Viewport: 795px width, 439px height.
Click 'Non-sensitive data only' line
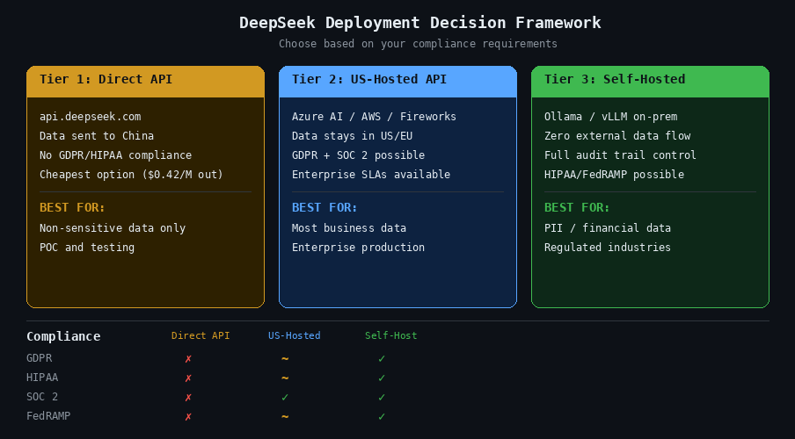click(113, 228)
